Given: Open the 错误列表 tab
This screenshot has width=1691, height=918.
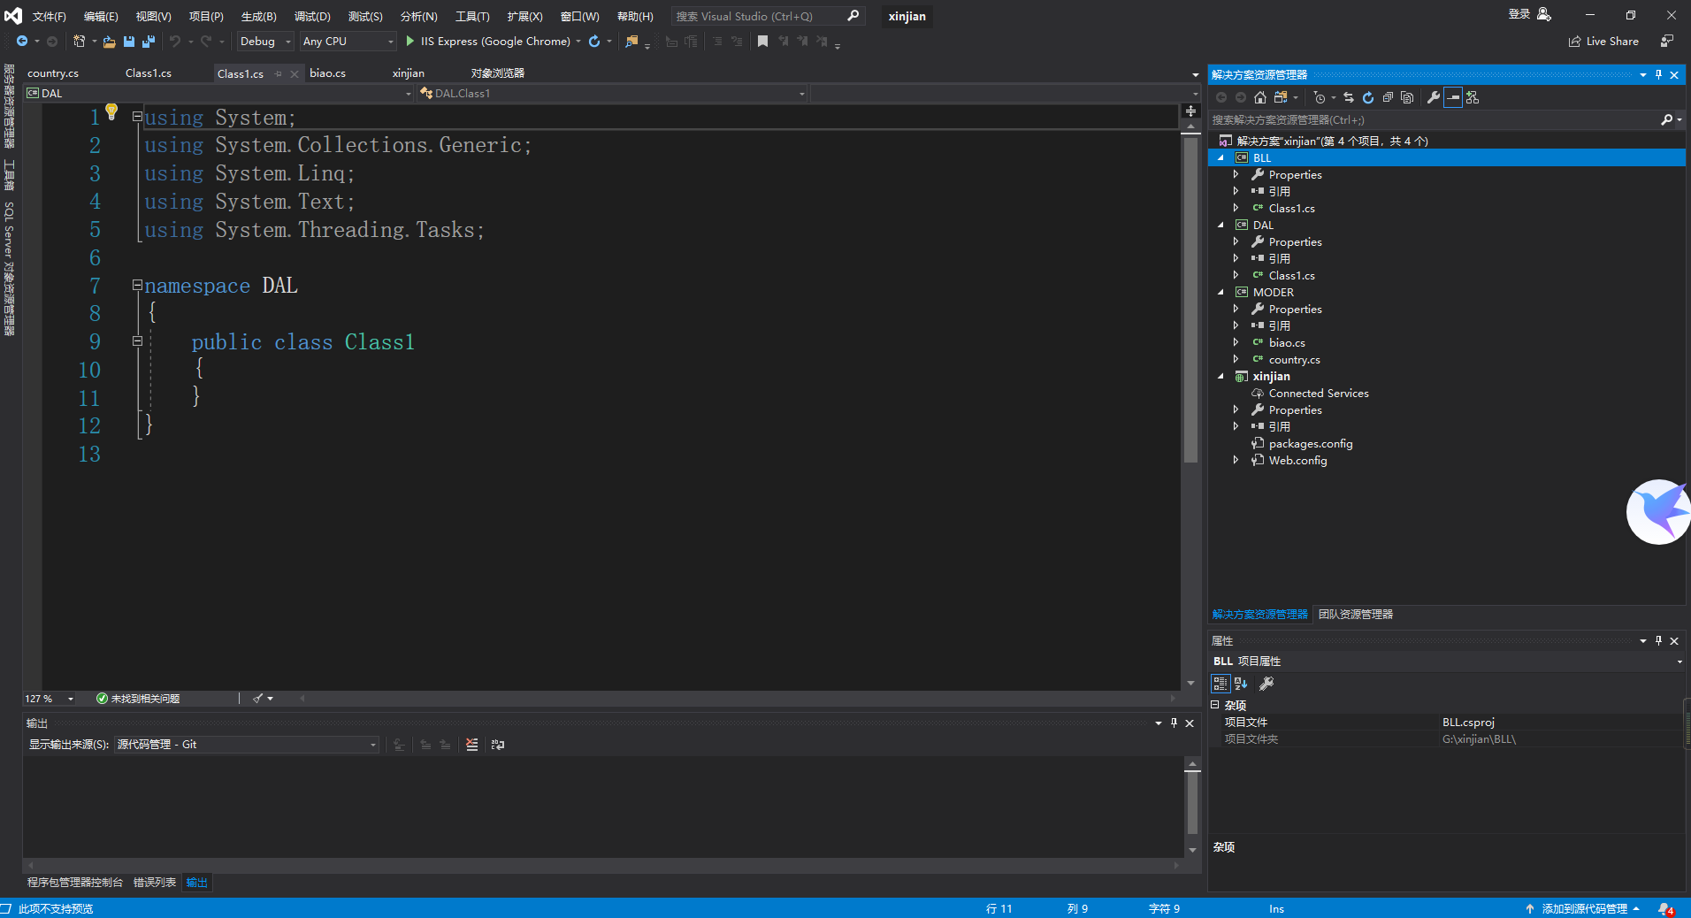Looking at the screenshot, I should [x=155, y=883].
